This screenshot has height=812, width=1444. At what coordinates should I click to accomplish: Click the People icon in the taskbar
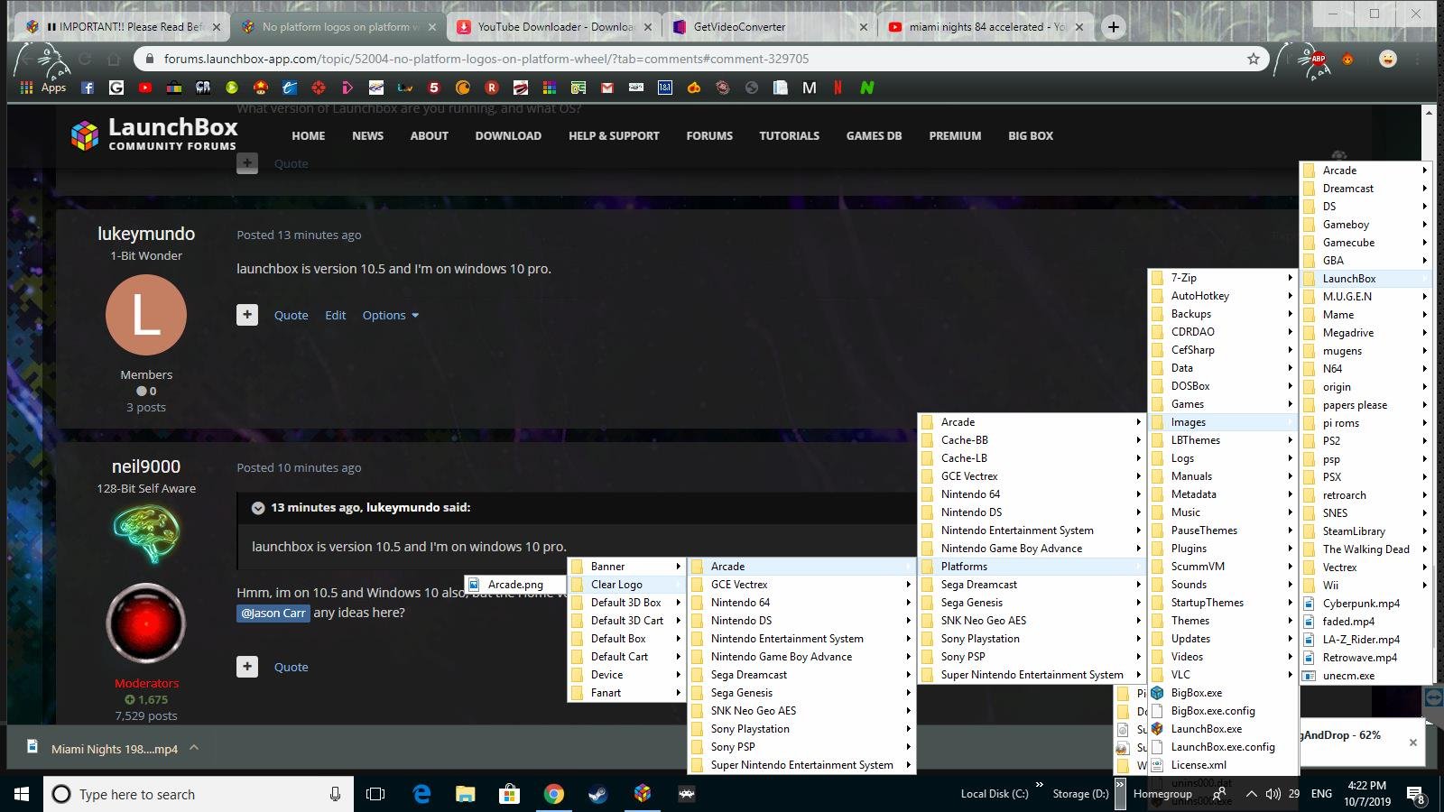pos(1219,794)
